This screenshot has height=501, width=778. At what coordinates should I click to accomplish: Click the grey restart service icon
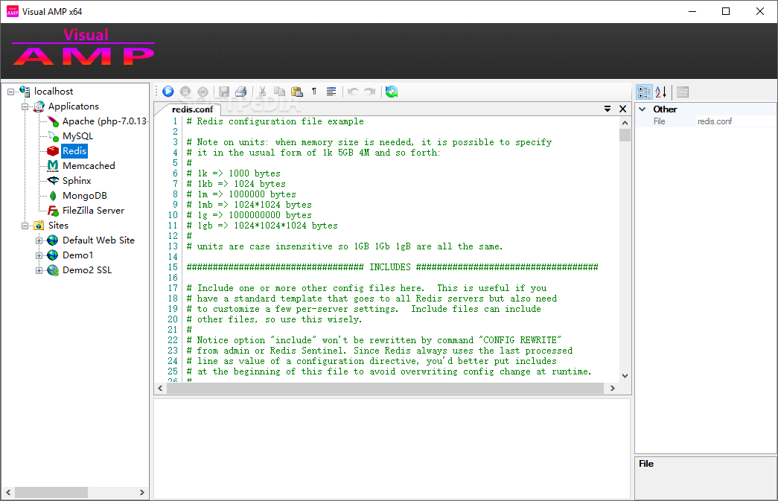coord(203,92)
